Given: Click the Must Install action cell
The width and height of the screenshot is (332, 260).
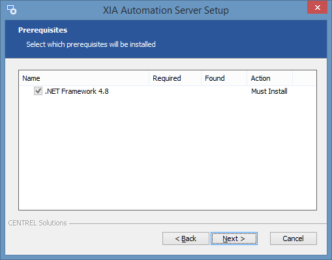Looking at the screenshot, I should click(269, 91).
